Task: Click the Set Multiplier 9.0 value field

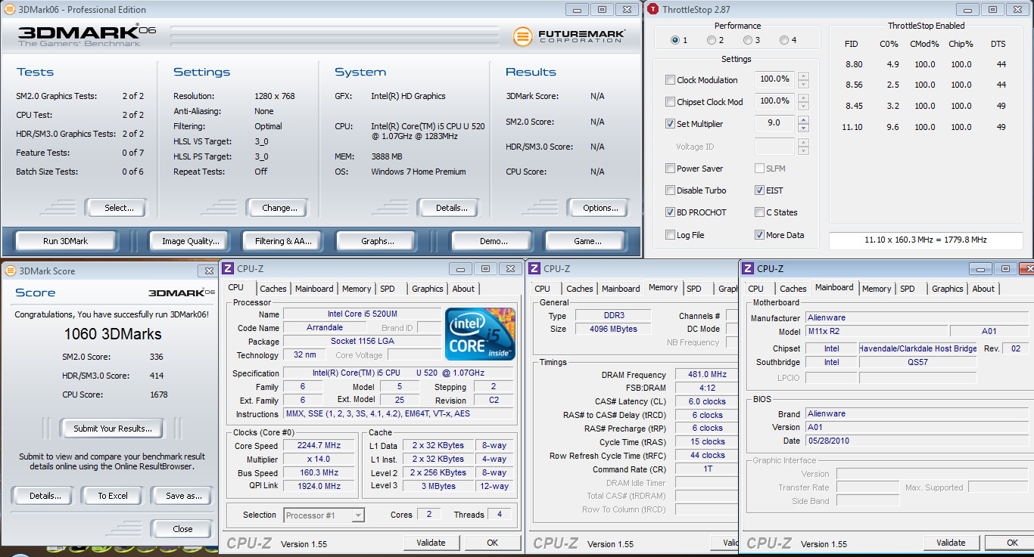Action: pyautogui.click(x=774, y=123)
